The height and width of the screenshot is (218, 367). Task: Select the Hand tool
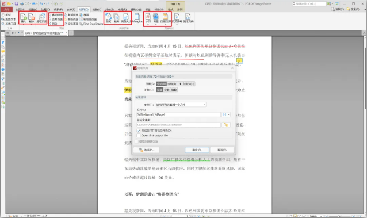click(x=6, y=15)
